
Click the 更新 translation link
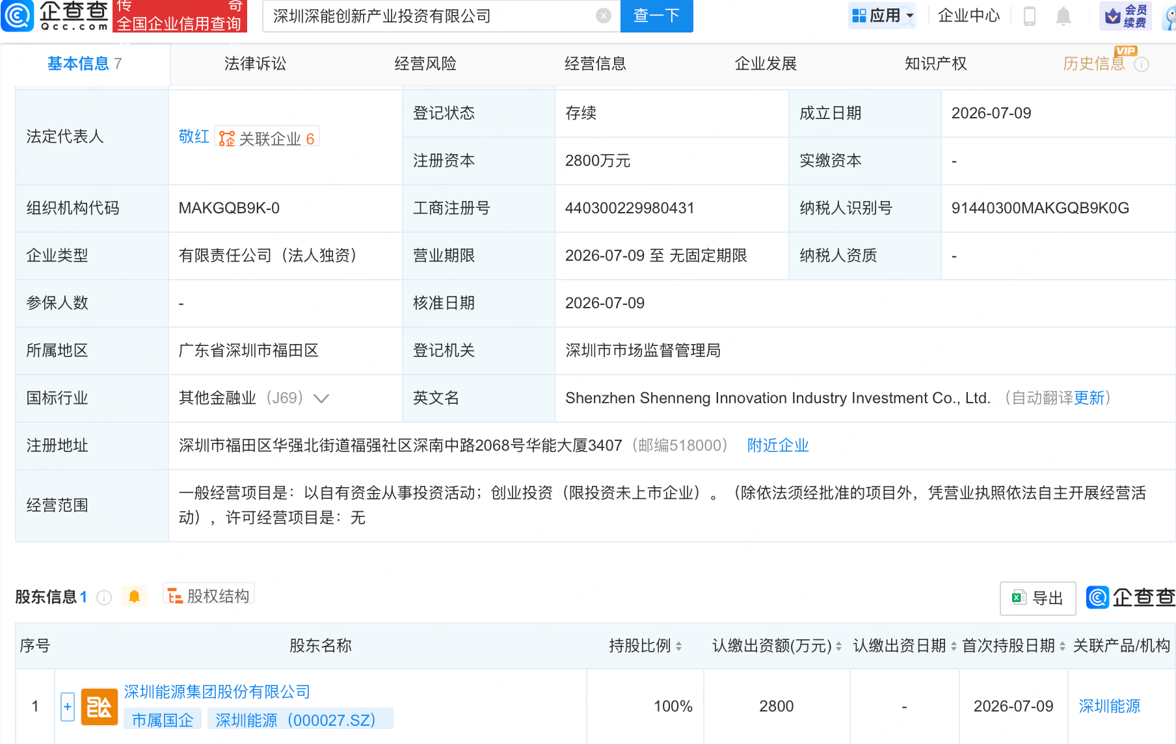coord(1089,398)
